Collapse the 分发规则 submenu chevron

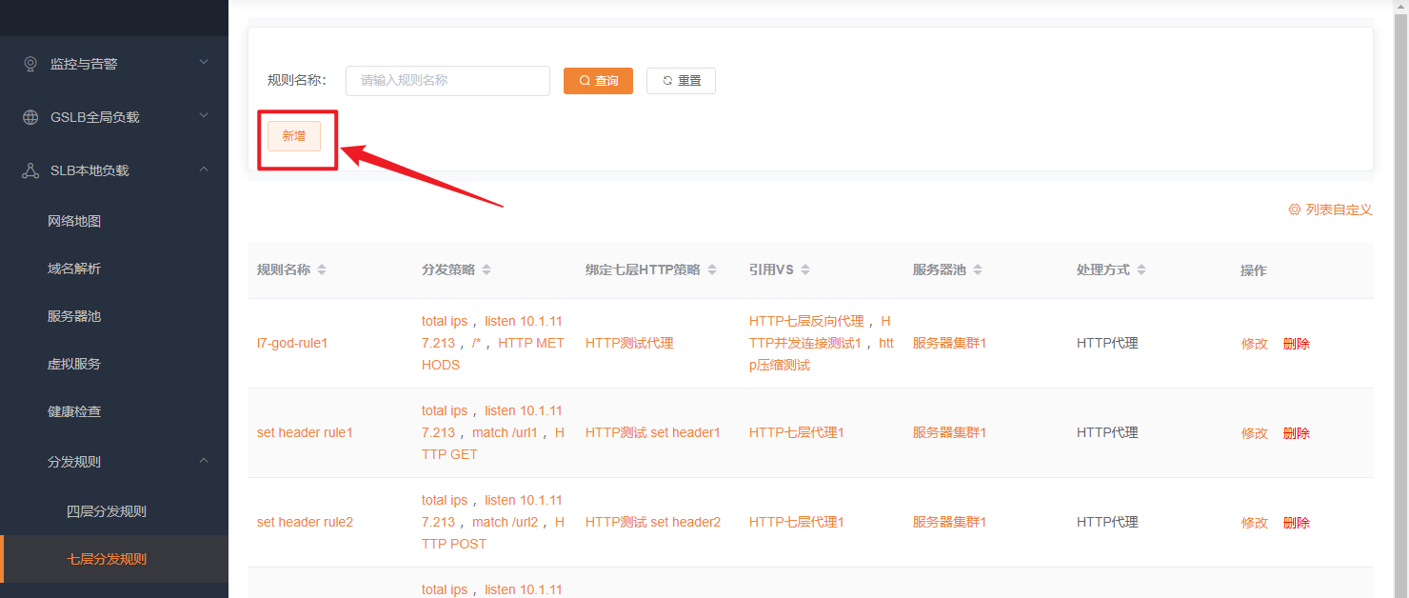pos(204,461)
